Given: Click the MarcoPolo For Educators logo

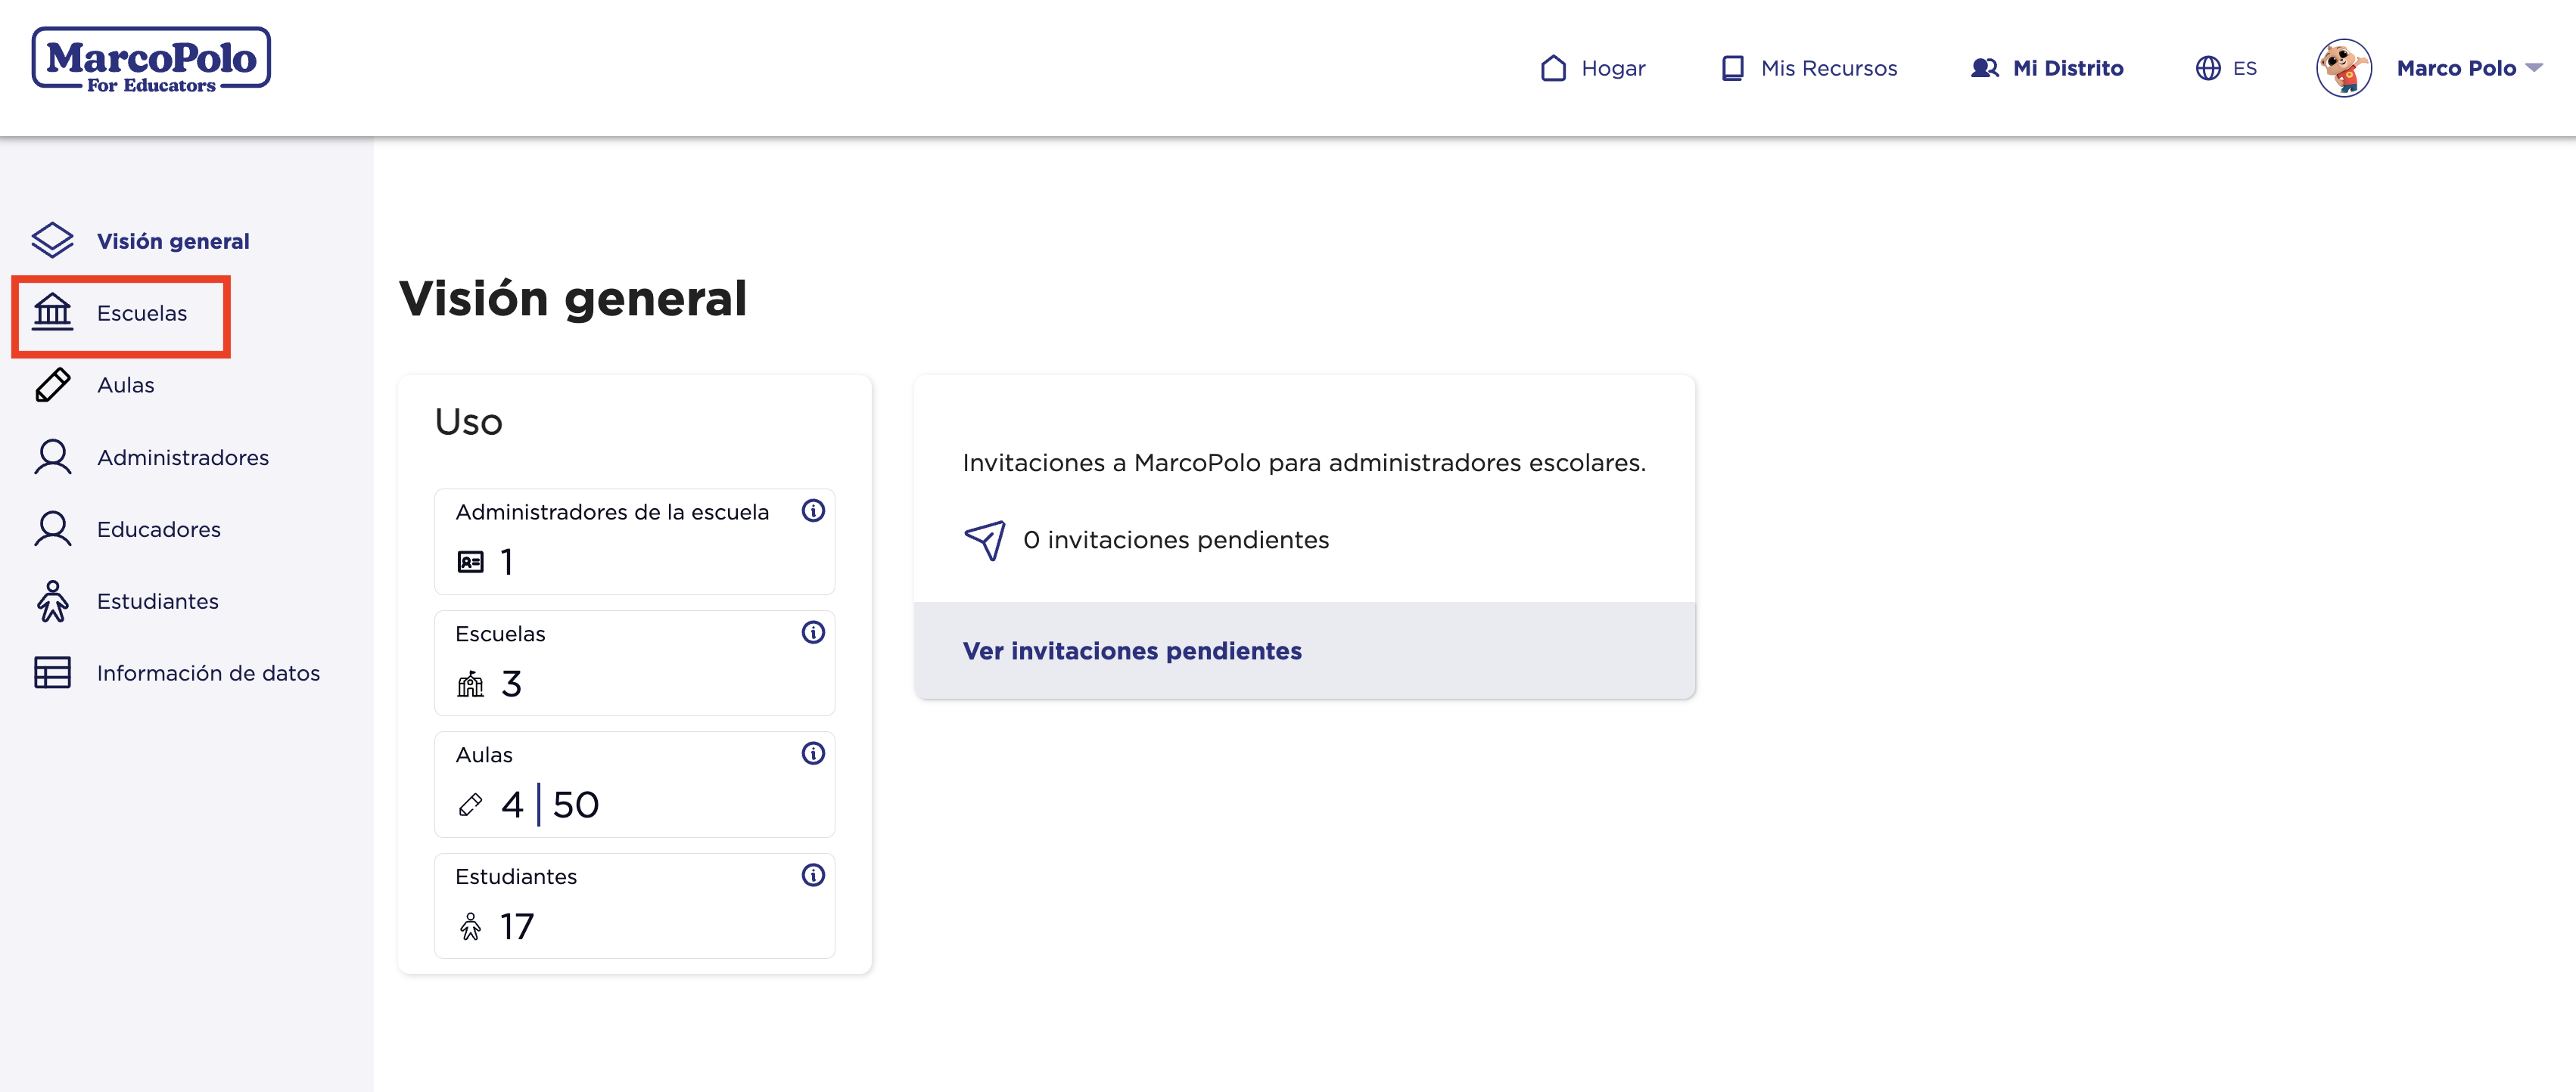Looking at the screenshot, I should tap(151, 61).
